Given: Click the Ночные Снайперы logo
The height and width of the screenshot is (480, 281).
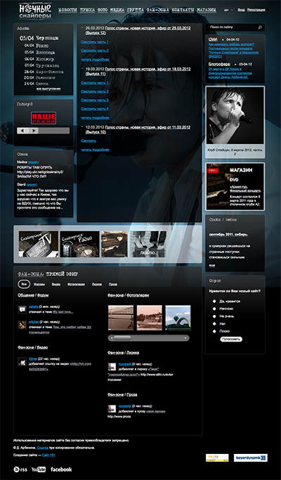Looking at the screenshot, I should 35,11.
